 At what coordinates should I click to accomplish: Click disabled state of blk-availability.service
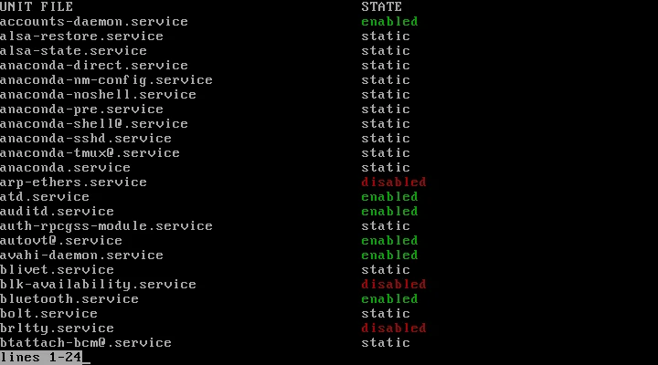pos(393,285)
